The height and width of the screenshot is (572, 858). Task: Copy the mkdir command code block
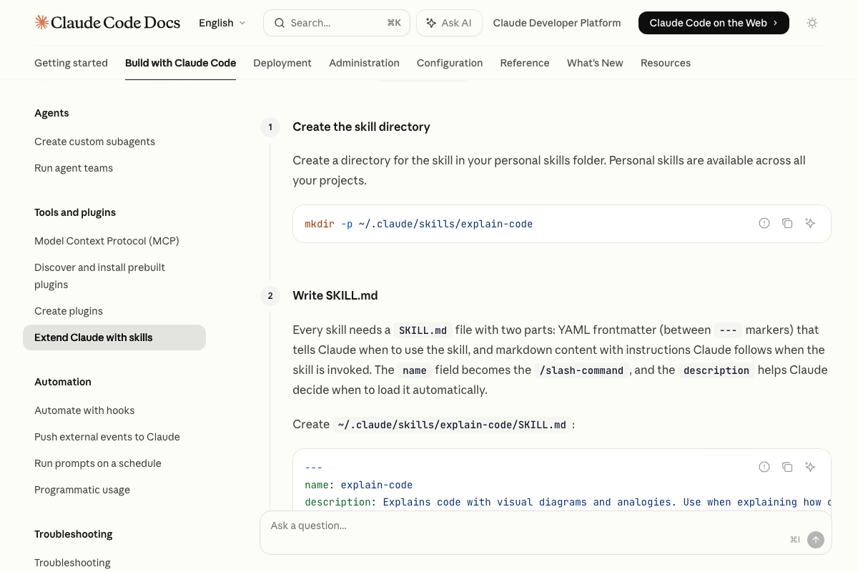click(787, 223)
